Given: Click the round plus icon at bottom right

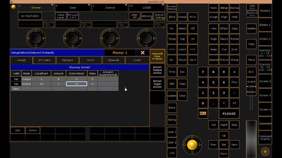Looking at the screenshot, I should (x=265, y=151).
